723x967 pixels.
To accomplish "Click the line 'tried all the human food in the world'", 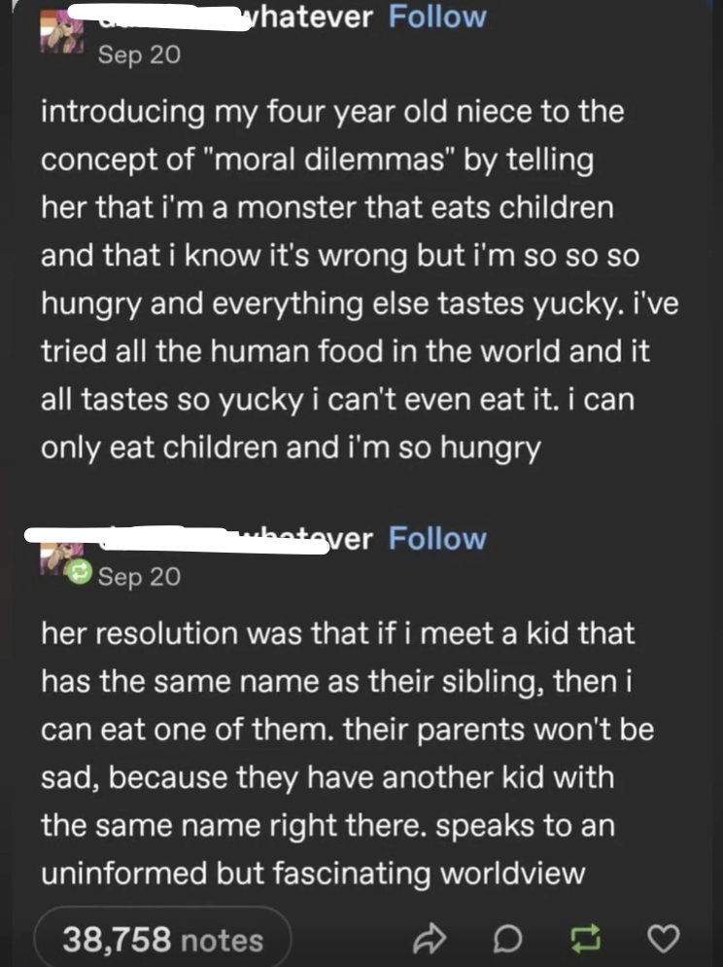I will 345,350.
